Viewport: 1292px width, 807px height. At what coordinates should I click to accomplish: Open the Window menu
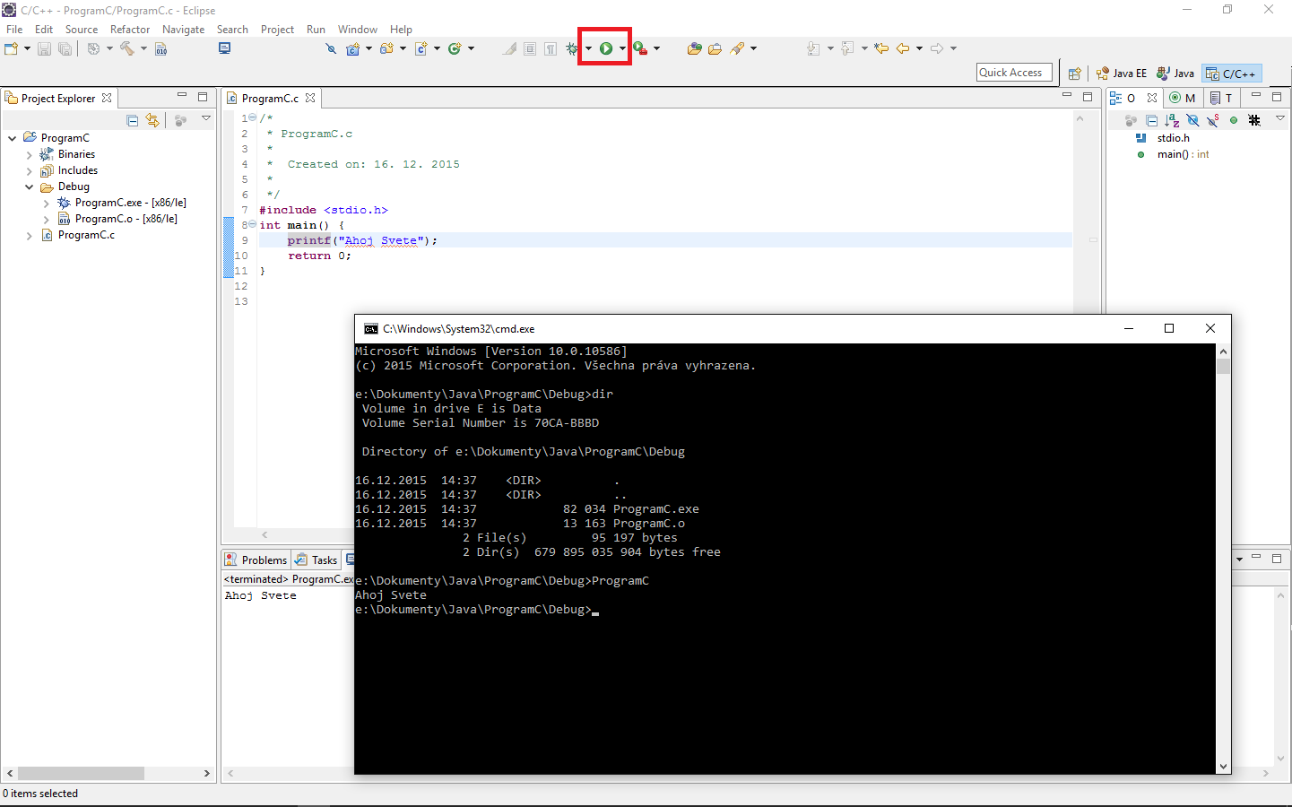[358, 29]
